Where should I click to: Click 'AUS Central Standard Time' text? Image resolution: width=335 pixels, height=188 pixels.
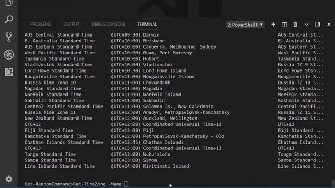[58, 35]
